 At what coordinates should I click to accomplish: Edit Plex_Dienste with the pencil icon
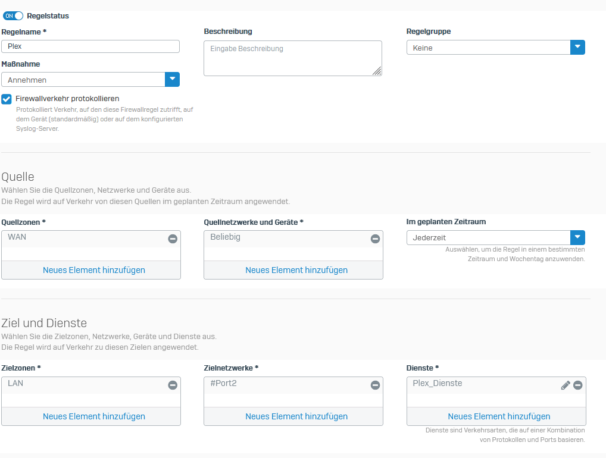point(566,385)
